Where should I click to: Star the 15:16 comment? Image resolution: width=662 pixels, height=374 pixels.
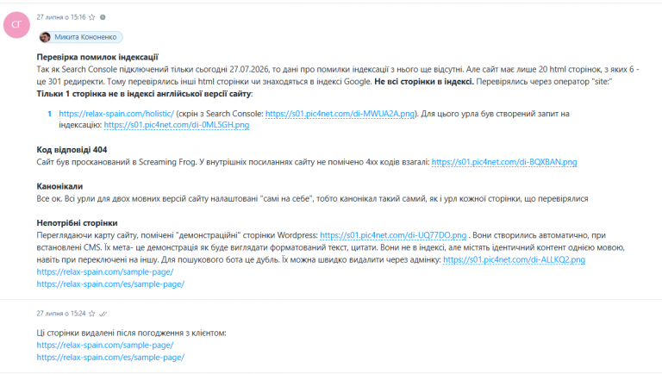(91, 17)
